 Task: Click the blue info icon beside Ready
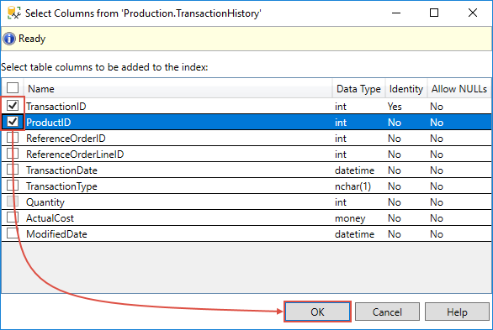click(x=9, y=39)
